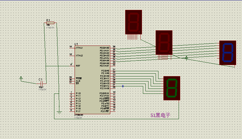Click the P3.1/TXD pin label
The image size is (242, 139).
click(104, 96)
